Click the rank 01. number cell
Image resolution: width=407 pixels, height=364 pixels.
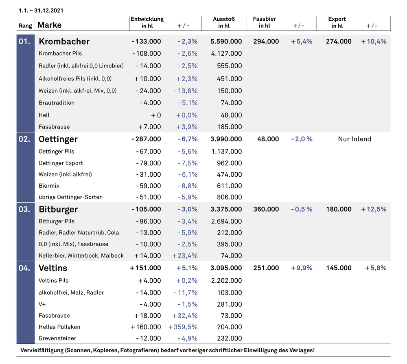(24, 41)
